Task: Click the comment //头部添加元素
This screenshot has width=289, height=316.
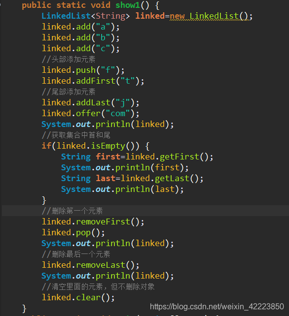Action: coord(69,59)
